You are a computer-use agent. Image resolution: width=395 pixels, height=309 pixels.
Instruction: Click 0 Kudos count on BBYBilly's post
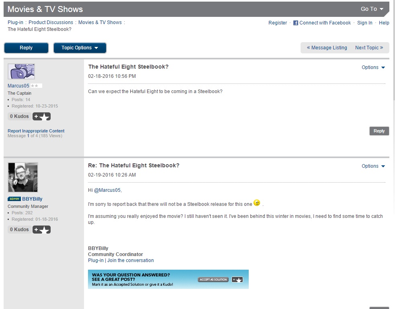pyautogui.click(x=19, y=230)
